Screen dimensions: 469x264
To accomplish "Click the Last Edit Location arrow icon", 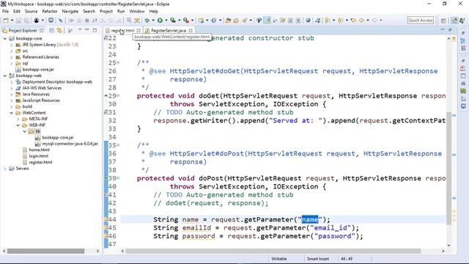I will [x=353, y=21].
